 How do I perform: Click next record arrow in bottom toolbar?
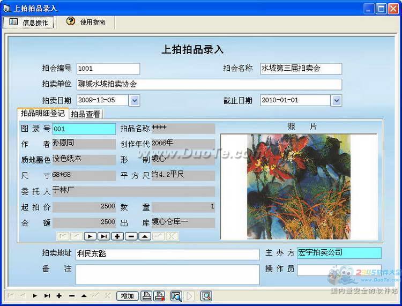click(x=35, y=296)
